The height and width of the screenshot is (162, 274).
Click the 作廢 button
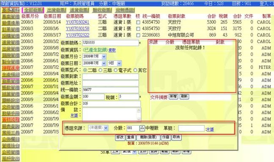pyautogui.click(x=166, y=137)
